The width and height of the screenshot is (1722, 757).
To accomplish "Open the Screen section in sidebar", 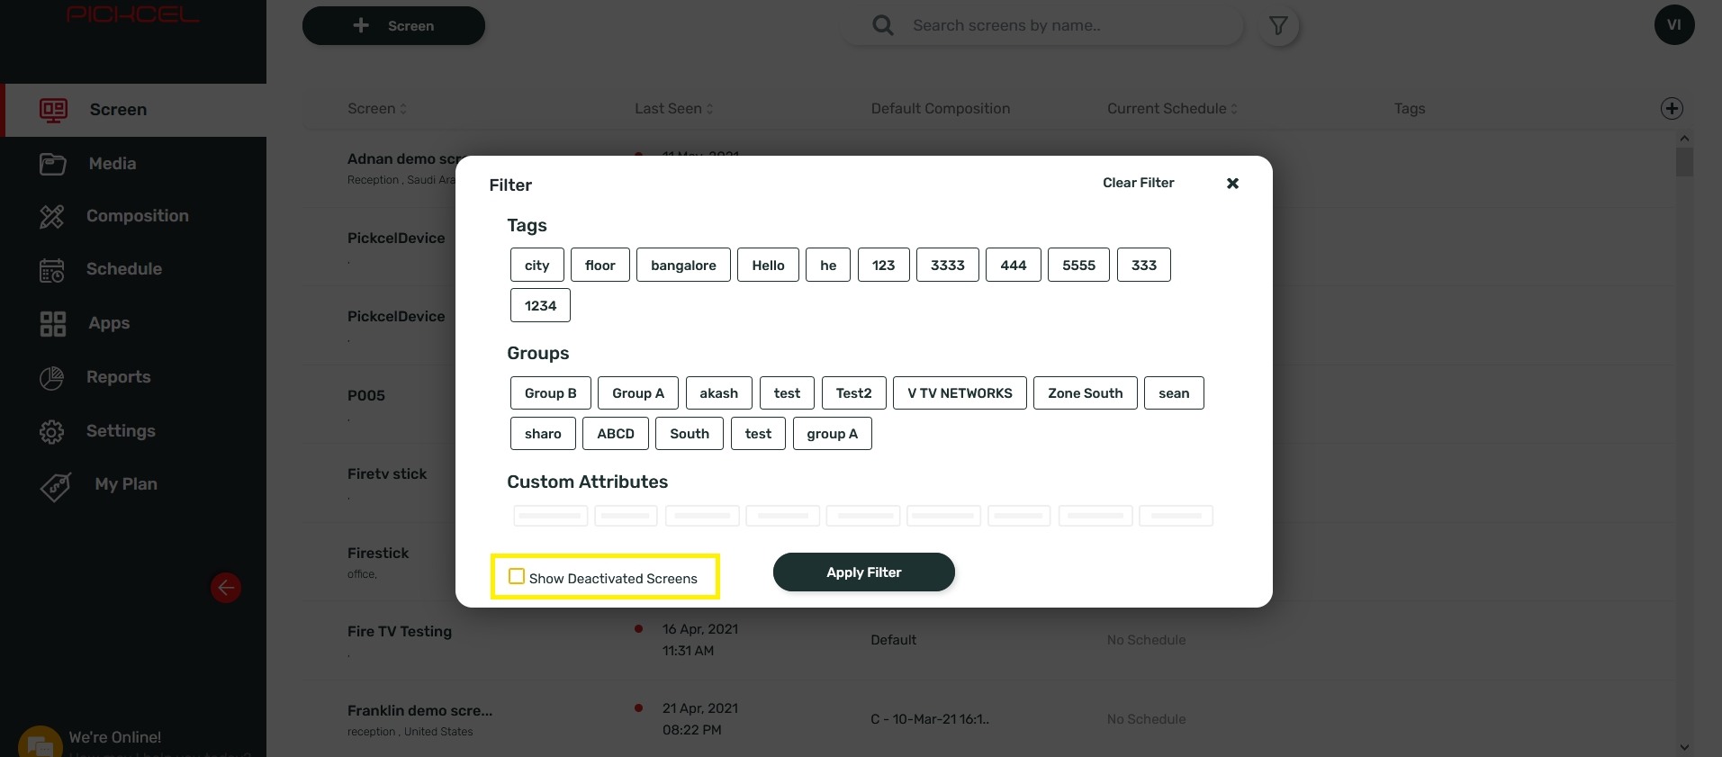I will pos(135,110).
